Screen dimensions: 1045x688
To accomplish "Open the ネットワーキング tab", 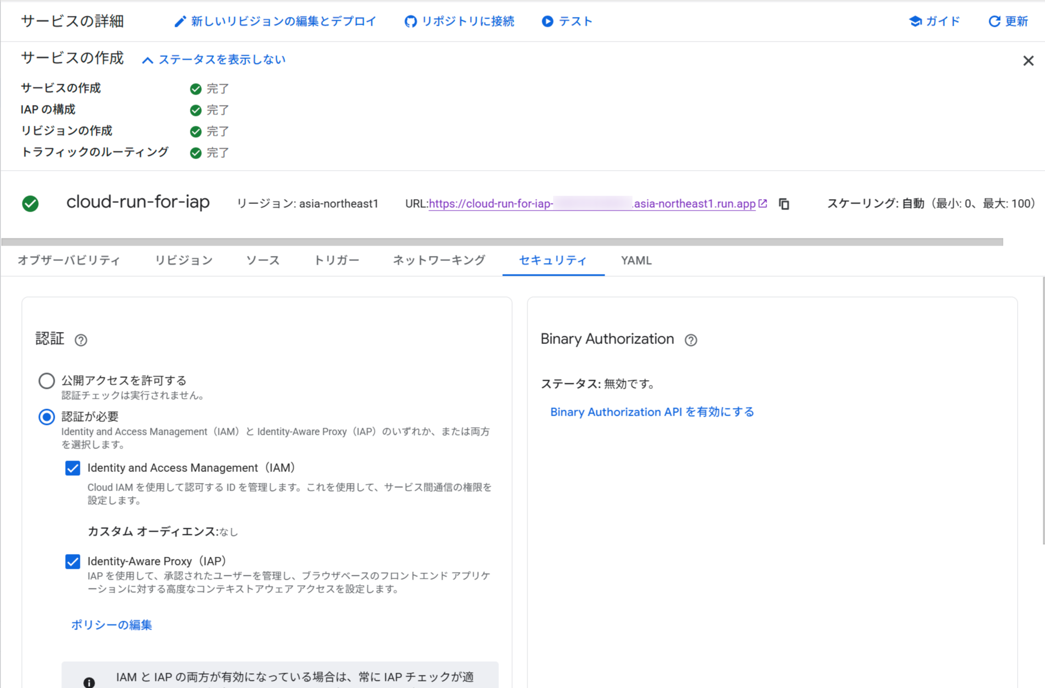I will pyautogui.click(x=438, y=260).
